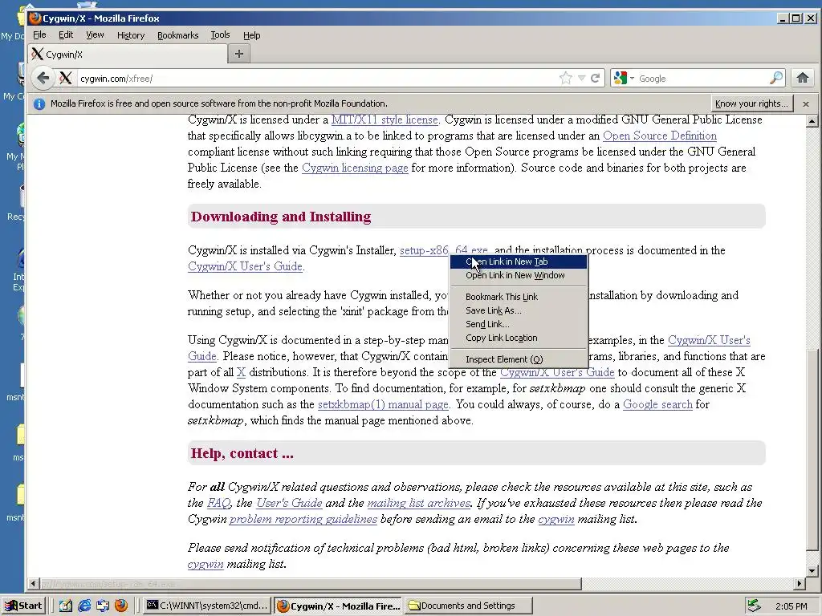Viewport: 822px width, 616px height.
Task: Choose Send Link entry
Action: tap(519, 324)
